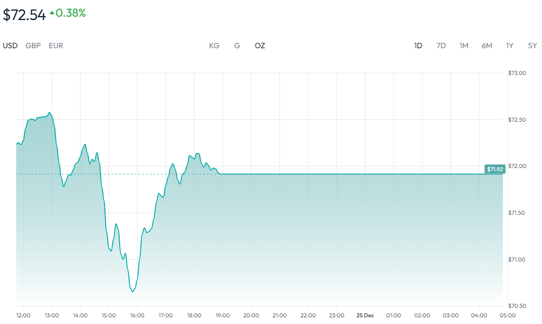Switch to 1Y time range

point(510,46)
